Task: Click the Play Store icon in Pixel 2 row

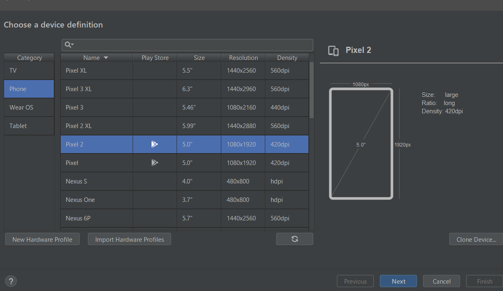Action: pyautogui.click(x=155, y=144)
